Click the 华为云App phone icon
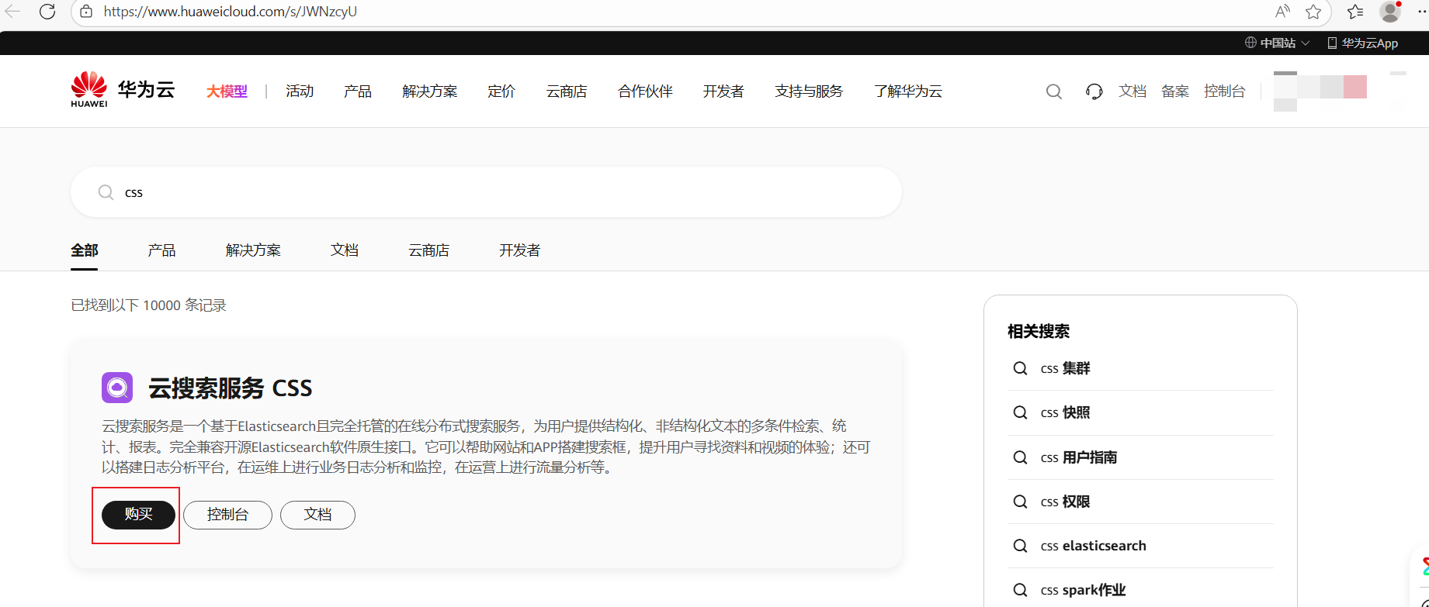The height and width of the screenshot is (607, 1429). click(x=1332, y=43)
